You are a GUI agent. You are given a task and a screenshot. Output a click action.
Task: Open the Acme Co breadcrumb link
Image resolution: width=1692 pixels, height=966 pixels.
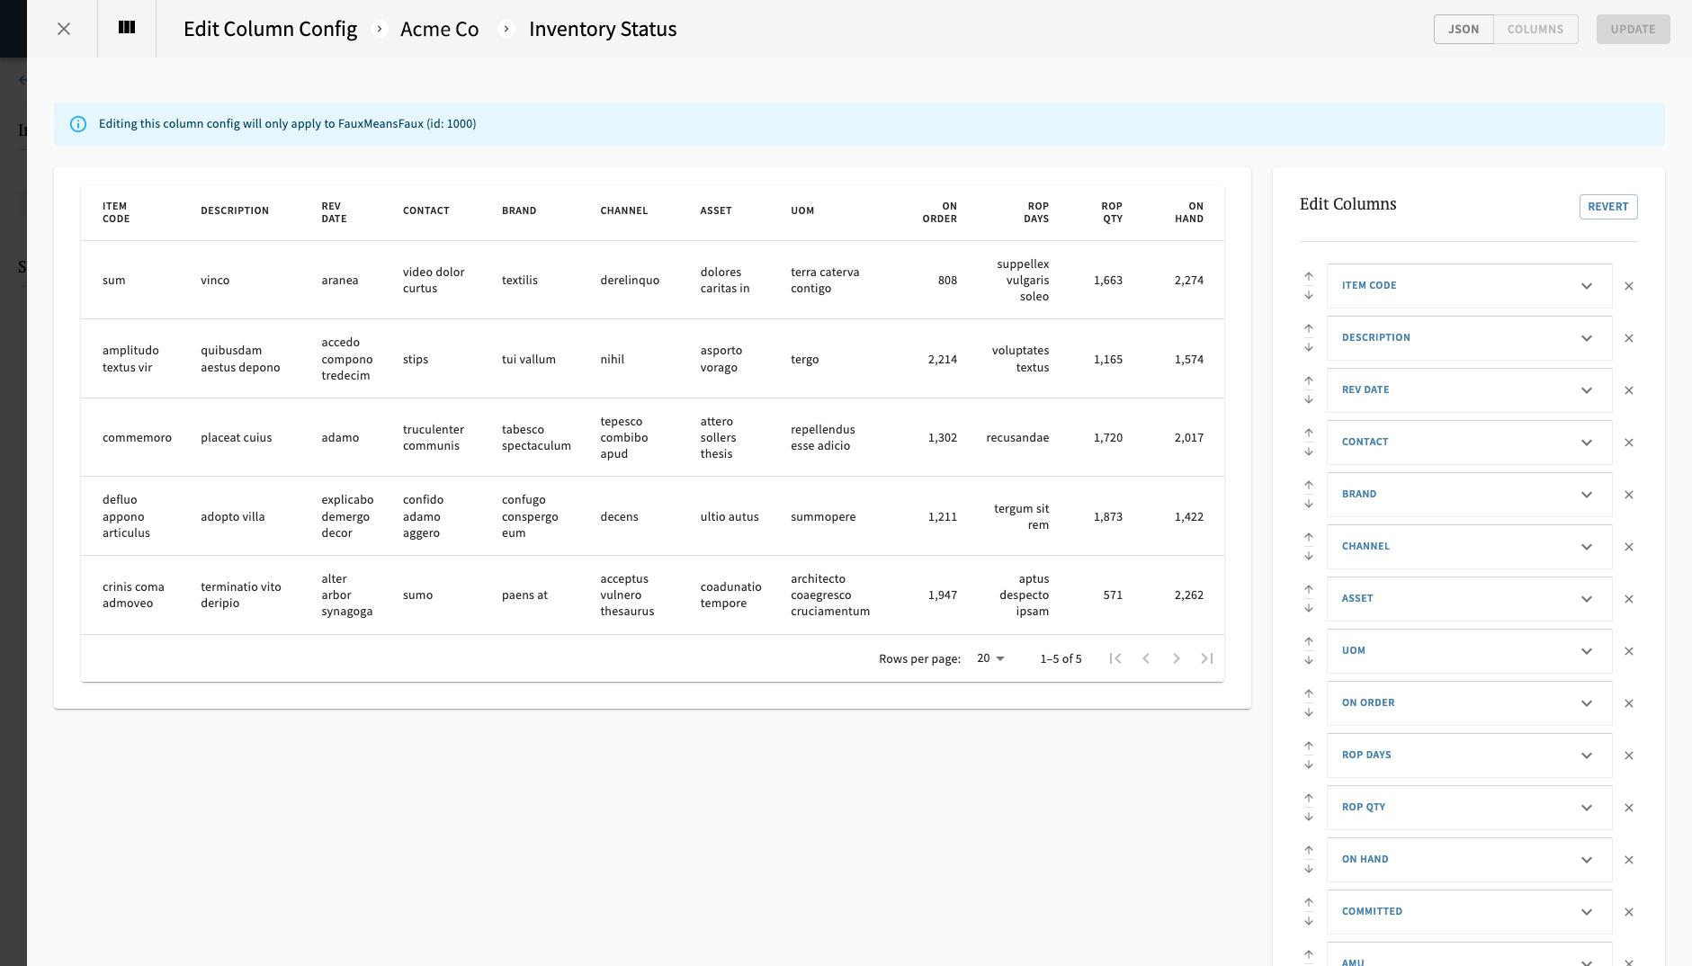click(439, 29)
